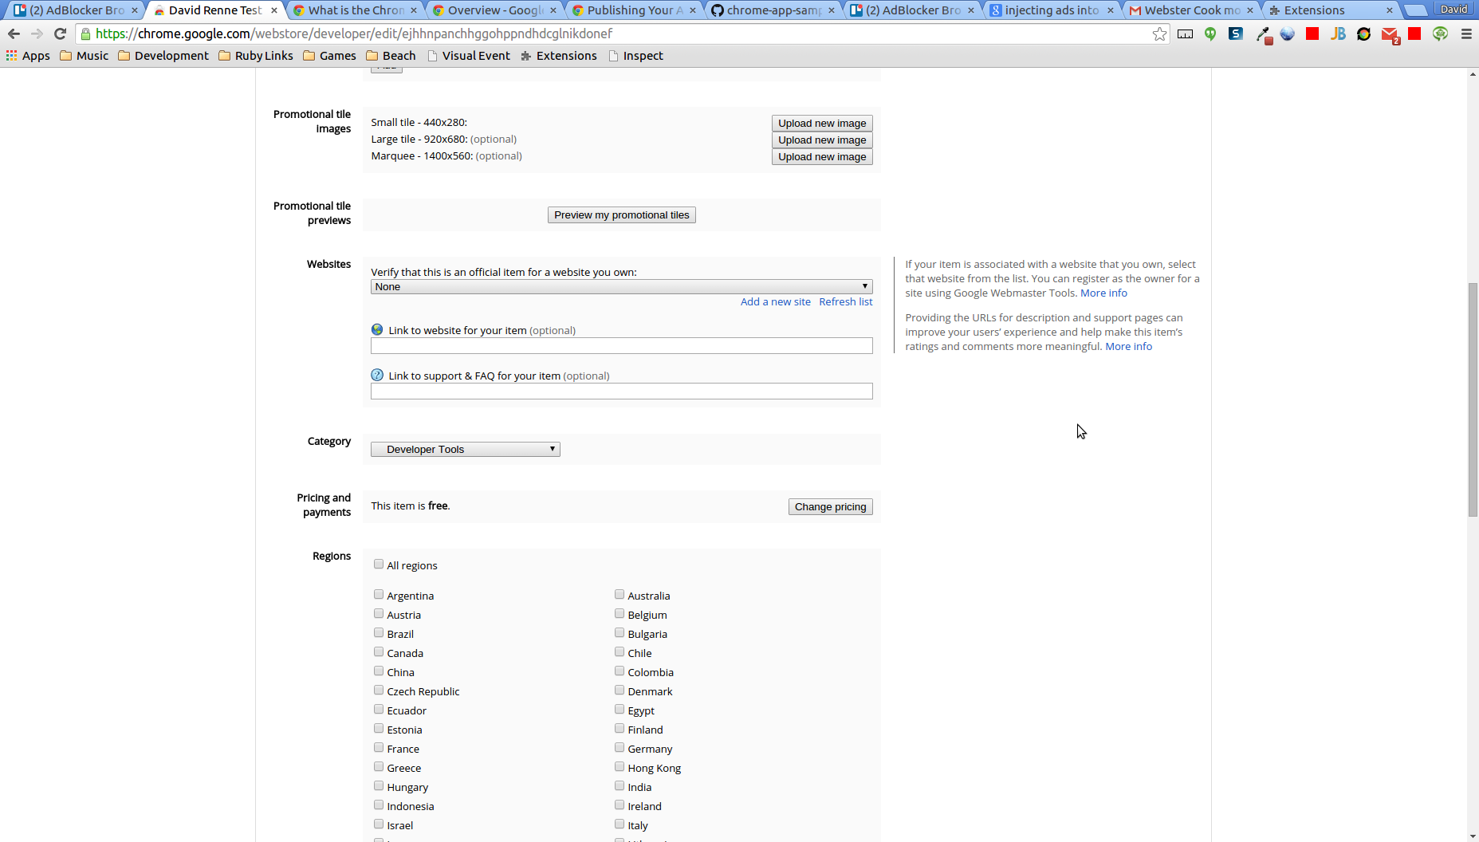Tick the Australia region checkbox
The image size is (1479, 842).
[x=620, y=594]
